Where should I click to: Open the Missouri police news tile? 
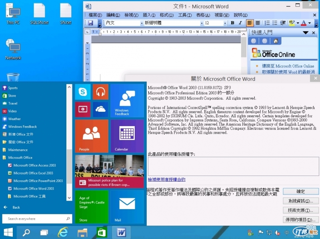tap(109, 172)
